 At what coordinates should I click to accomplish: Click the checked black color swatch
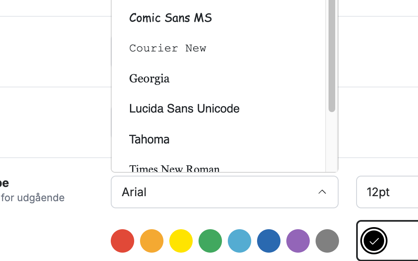pos(374,241)
